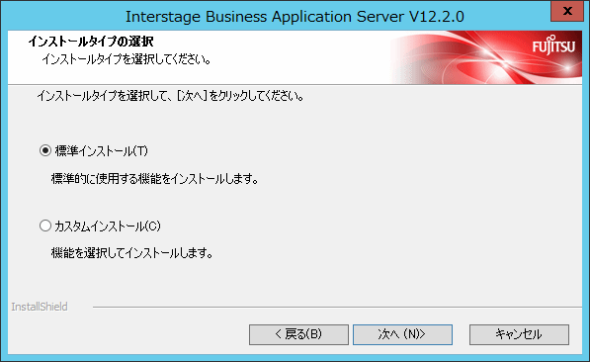This screenshot has height=362, width=590.
Task: Click the InstallShield label
Action: (x=40, y=307)
